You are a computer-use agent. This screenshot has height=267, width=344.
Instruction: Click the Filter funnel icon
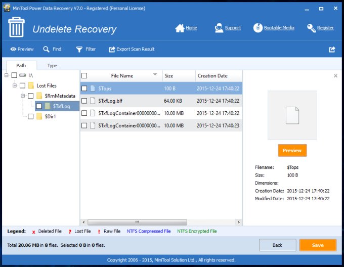point(79,50)
